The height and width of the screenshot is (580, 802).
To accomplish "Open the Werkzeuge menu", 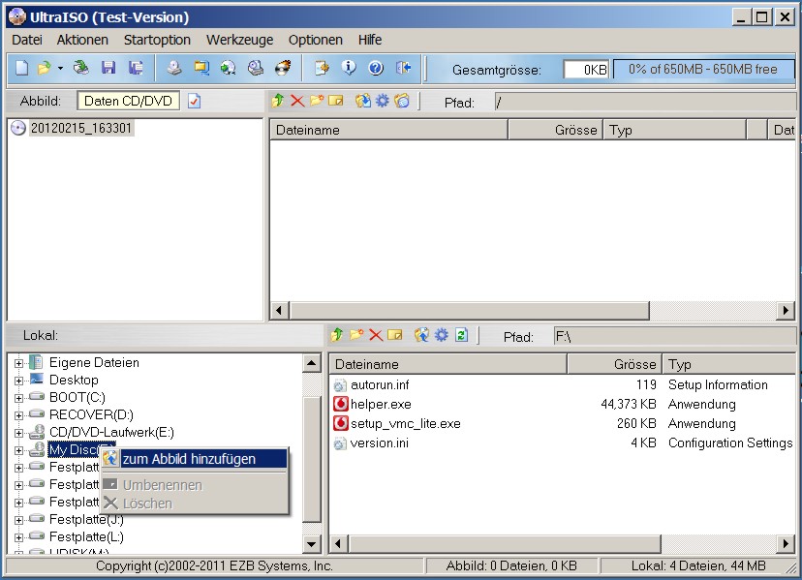I will pyautogui.click(x=239, y=40).
